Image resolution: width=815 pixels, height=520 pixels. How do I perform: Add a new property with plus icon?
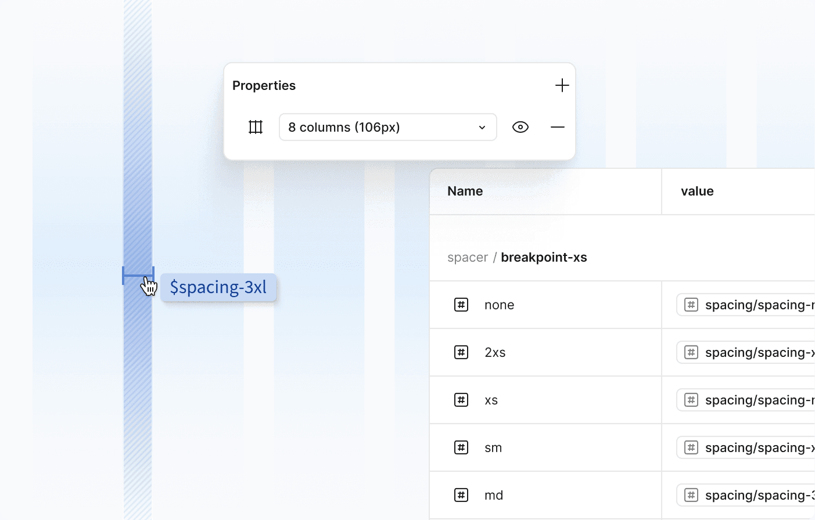tap(562, 85)
